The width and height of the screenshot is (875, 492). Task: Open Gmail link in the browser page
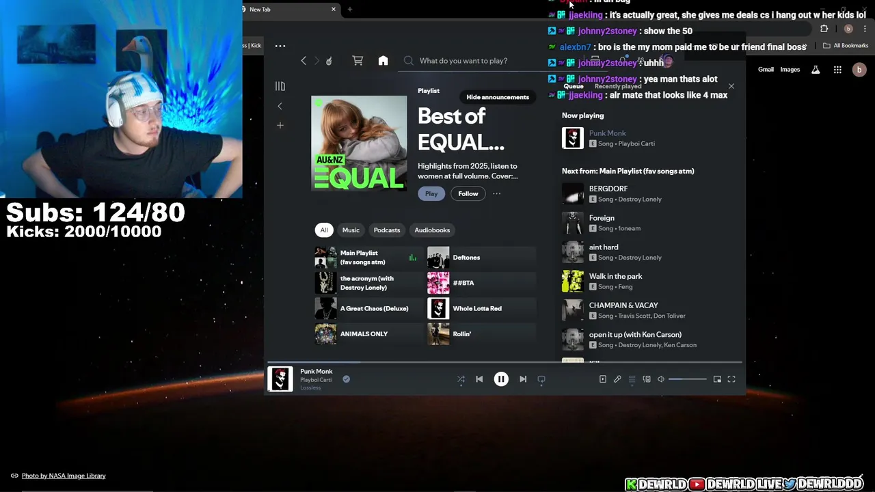click(x=766, y=70)
